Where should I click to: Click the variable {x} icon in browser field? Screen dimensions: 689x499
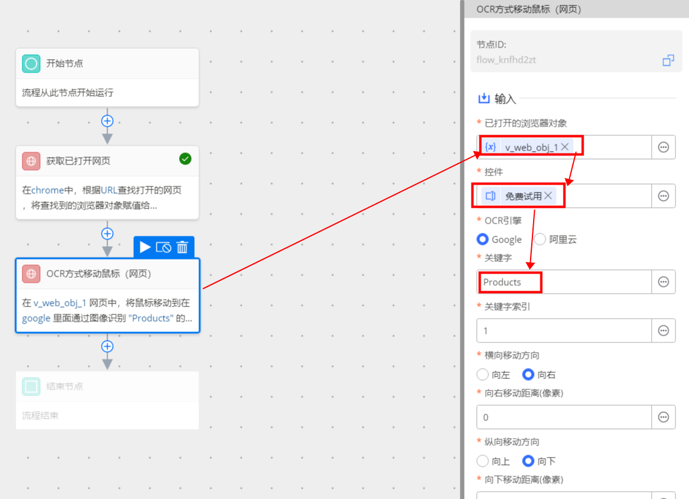[490, 147]
